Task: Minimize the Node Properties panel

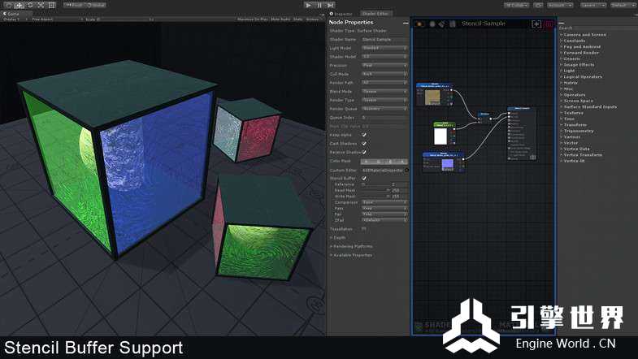Action: click(406, 24)
